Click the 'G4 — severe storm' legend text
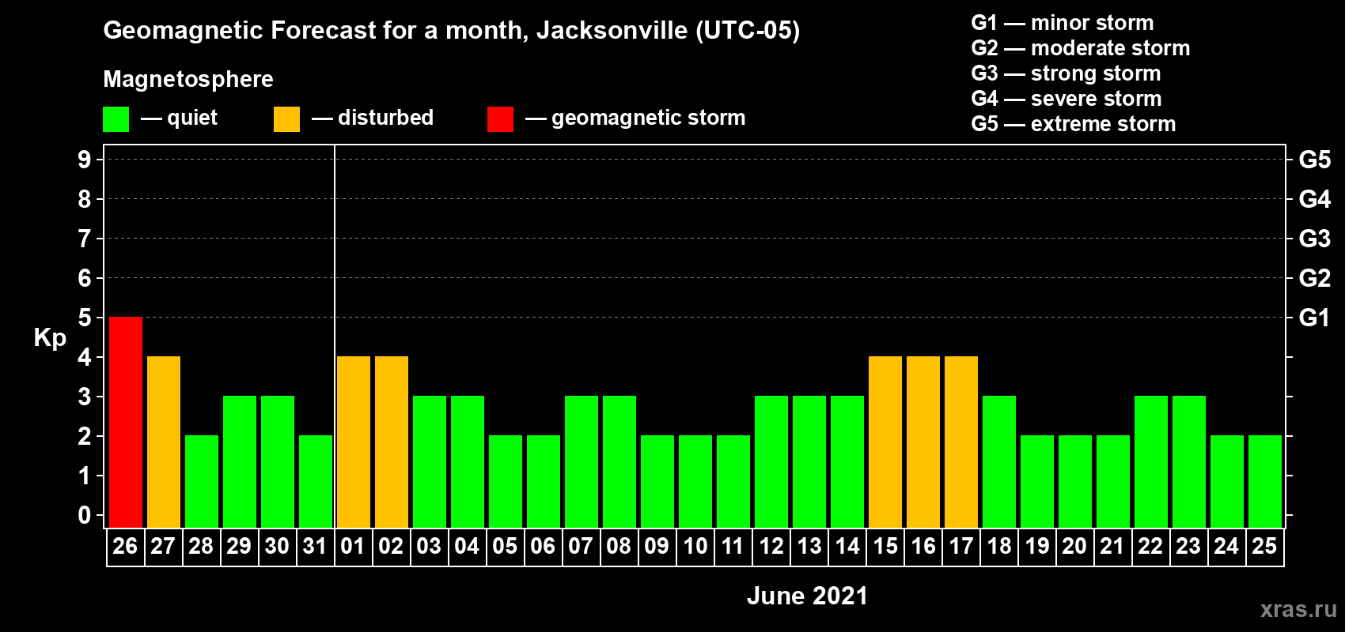The image size is (1345, 632). point(1067,99)
